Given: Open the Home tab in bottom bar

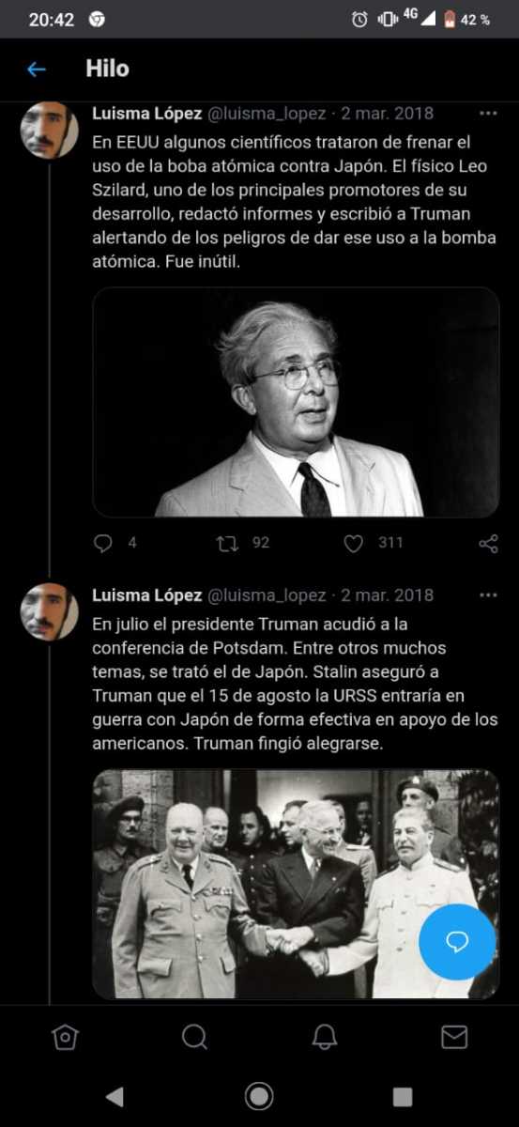Looking at the screenshot, I should click(65, 1037).
